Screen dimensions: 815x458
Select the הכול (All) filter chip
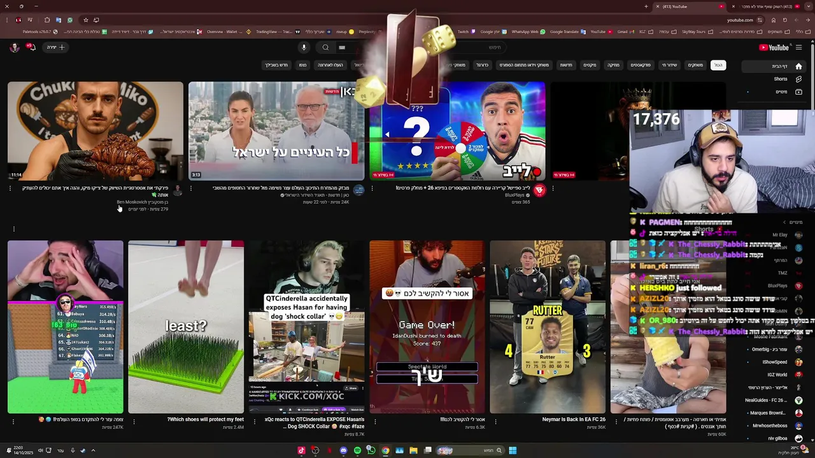[x=718, y=65]
